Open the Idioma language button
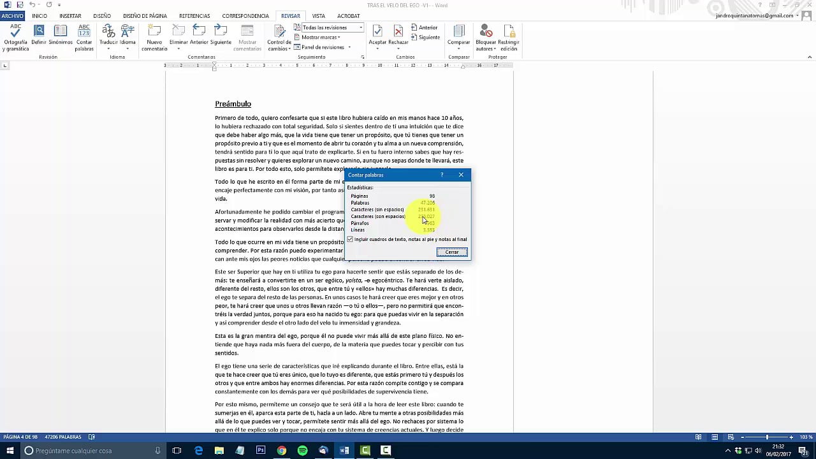The height and width of the screenshot is (459, 816). (127, 38)
